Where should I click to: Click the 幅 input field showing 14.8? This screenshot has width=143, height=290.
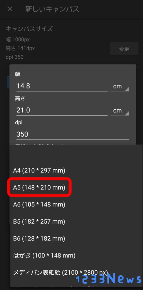pos(62,86)
